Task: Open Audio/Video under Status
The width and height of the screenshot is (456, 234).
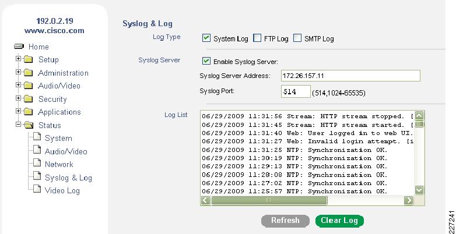Action: pos(66,151)
